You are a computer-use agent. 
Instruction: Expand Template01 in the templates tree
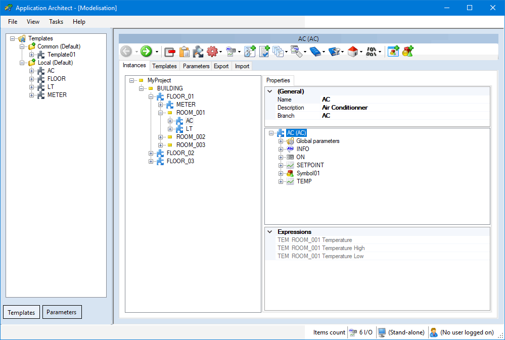coord(31,55)
